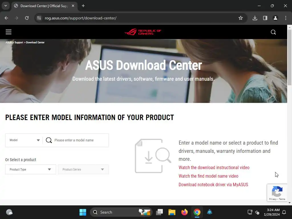Switch to Chrome taskbar icon
The width and height of the screenshot is (292, 219).
click(197, 212)
